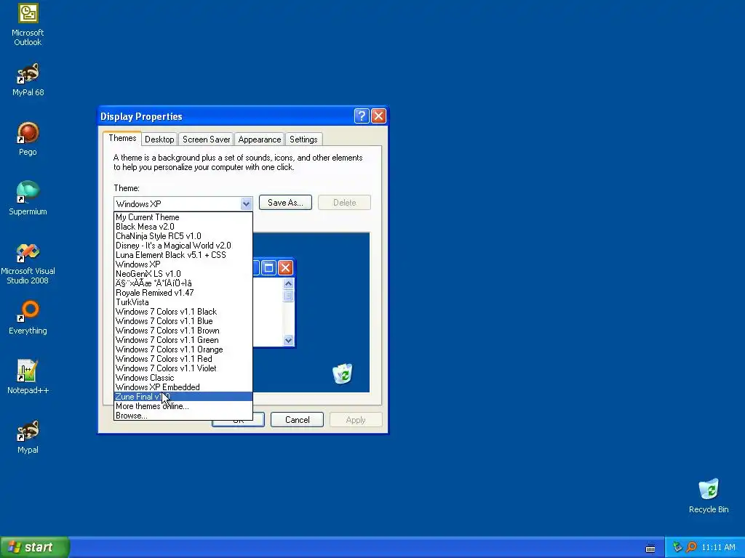Image resolution: width=745 pixels, height=558 pixels.
Task: Choose Luna Element Black v5.1 + CSS
Action: (x=183, y=255)
